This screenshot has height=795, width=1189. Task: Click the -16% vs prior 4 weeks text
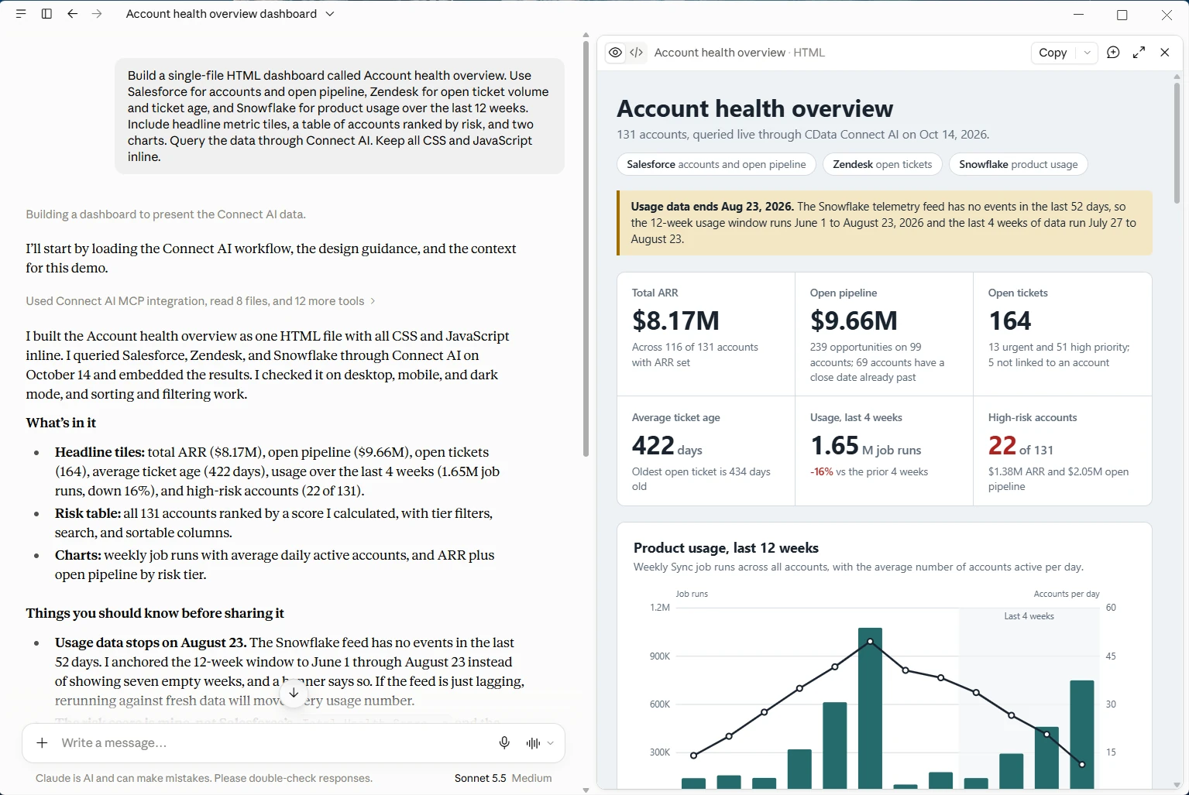pos(869,471)
